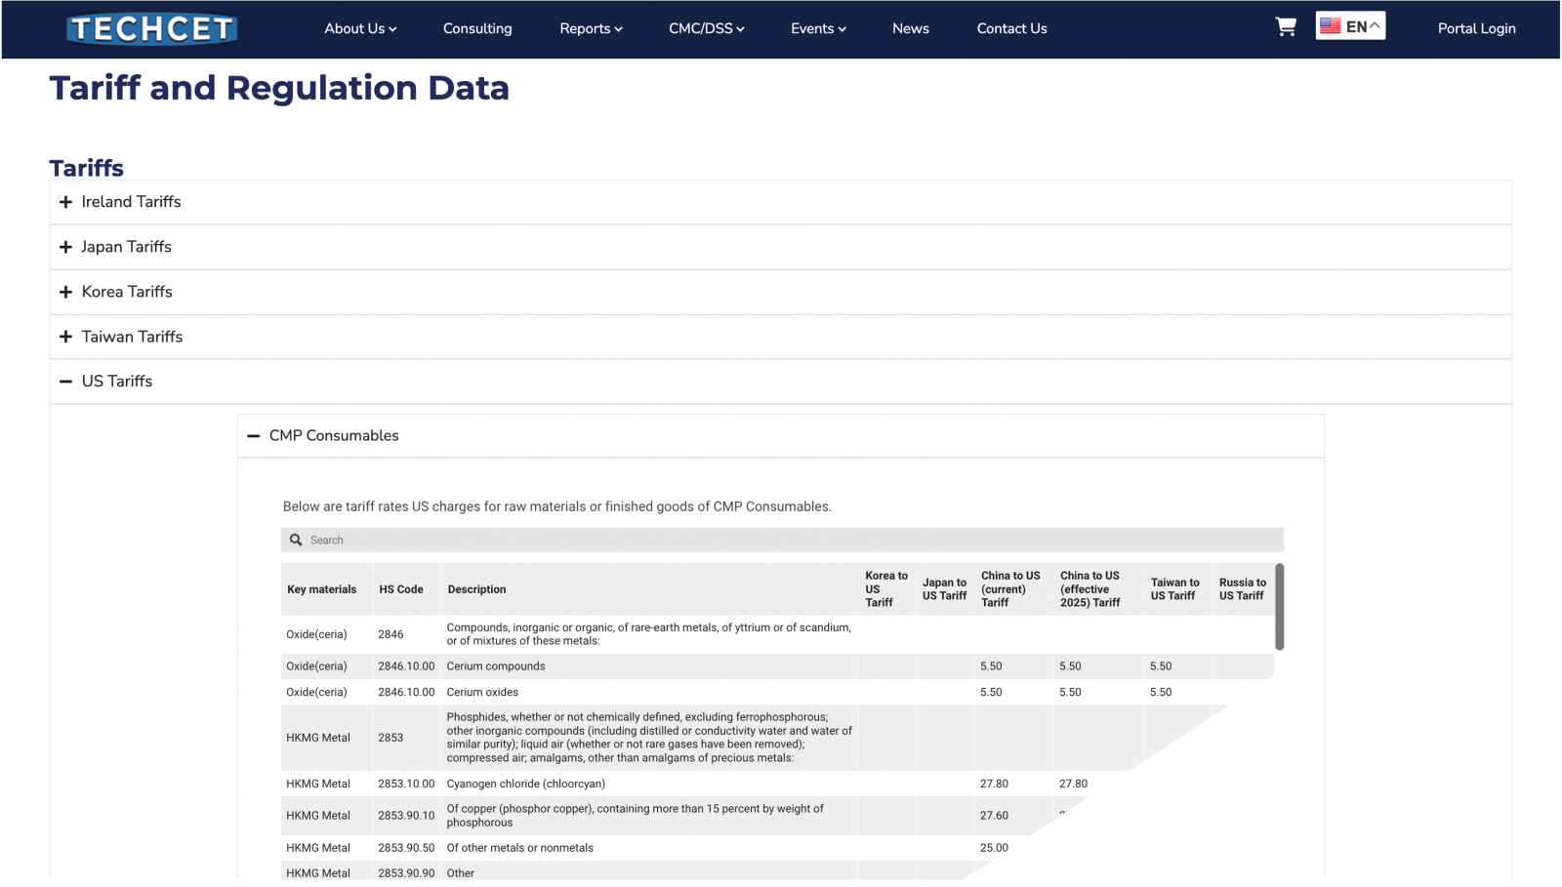Image resolution: width=1562 pixels, height=887 pixels.
Task: Go to the Consulting page
Action: (477, 28)
